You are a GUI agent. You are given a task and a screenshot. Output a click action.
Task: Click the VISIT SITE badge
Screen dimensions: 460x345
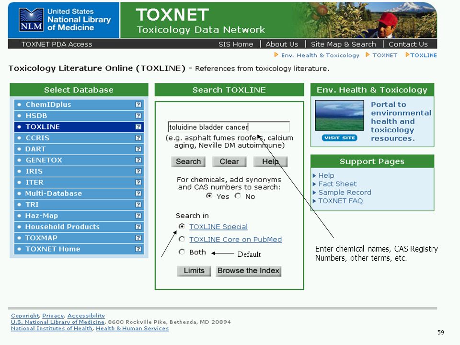coord(339,138)
